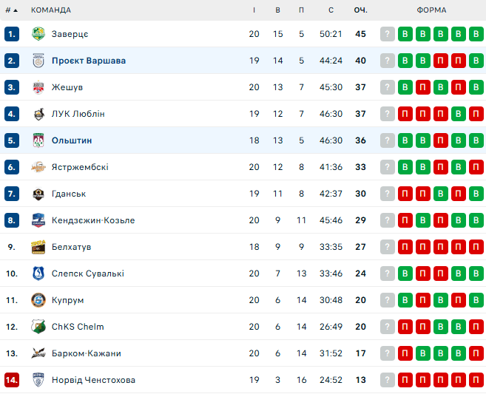
Task: Click the КОМАНДА column header
Action: [51, 10]
